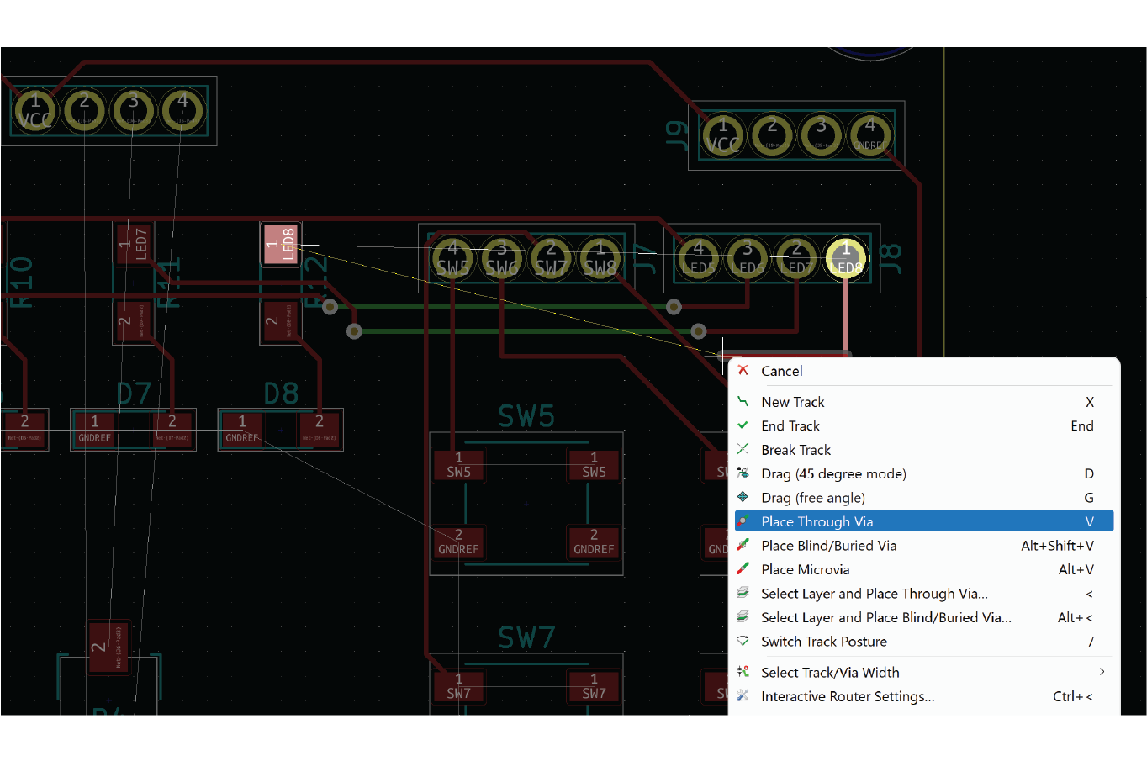Open Interactive Router Settings entry
1147x761 pixels.
924,696
